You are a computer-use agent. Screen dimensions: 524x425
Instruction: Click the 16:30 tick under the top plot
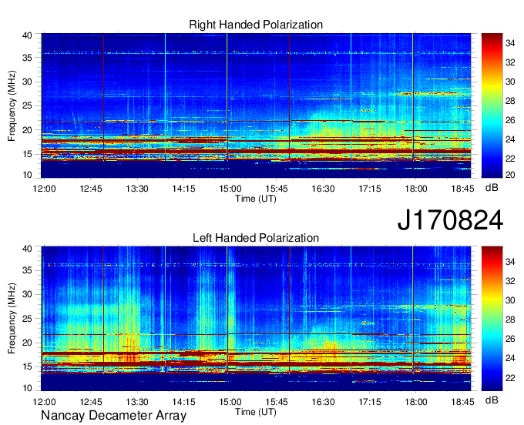point(323,189)
